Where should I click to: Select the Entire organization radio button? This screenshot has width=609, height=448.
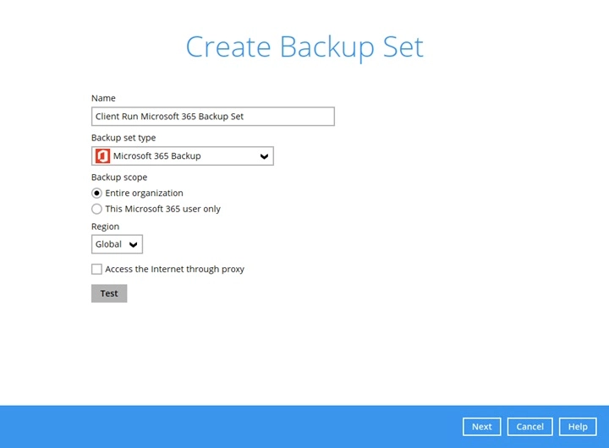click(x=96, y=194)
